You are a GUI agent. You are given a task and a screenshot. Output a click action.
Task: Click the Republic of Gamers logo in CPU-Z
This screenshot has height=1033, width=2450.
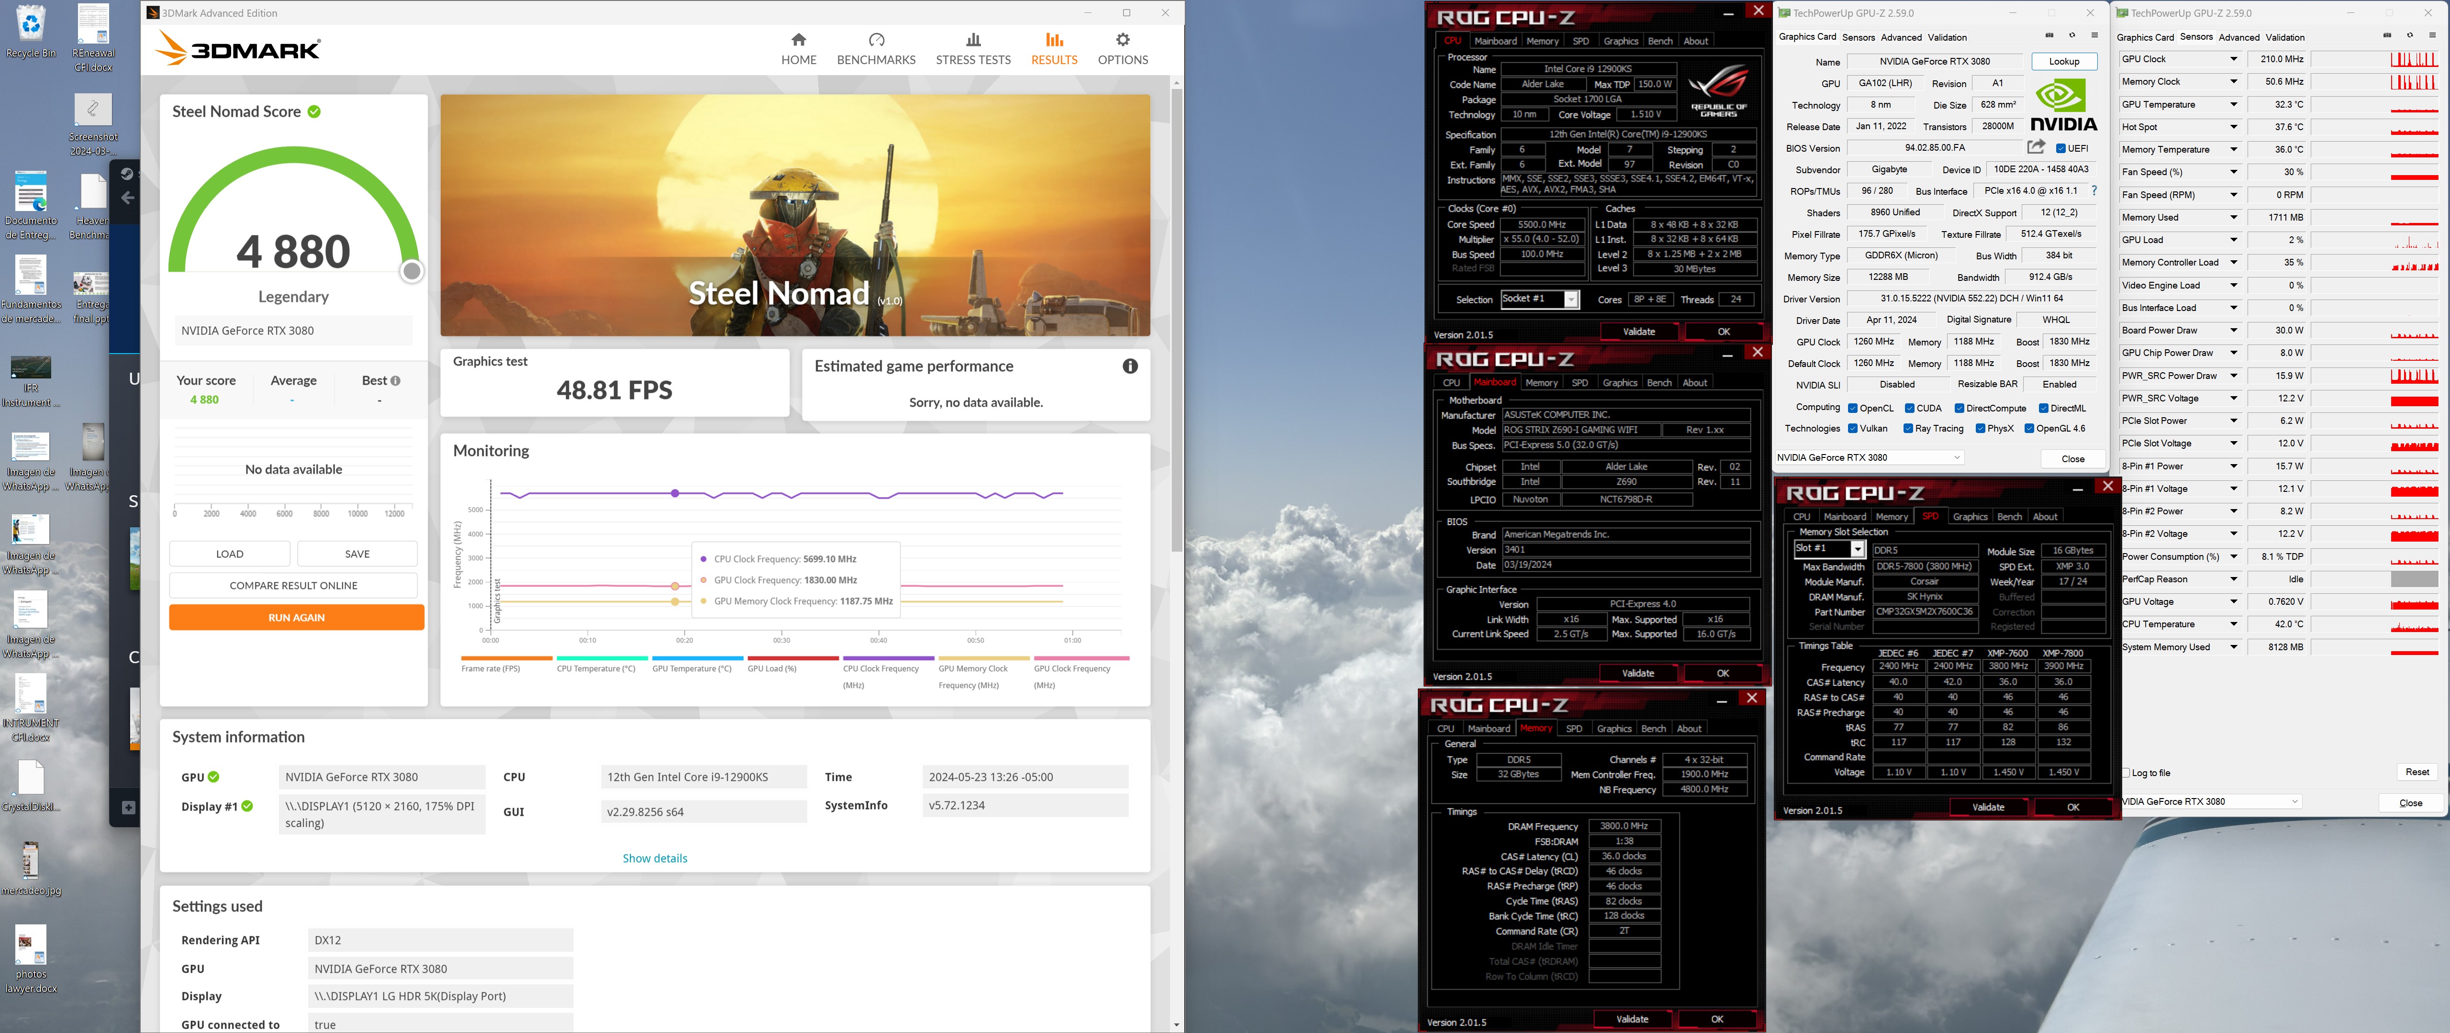(x=1719, y=91)
